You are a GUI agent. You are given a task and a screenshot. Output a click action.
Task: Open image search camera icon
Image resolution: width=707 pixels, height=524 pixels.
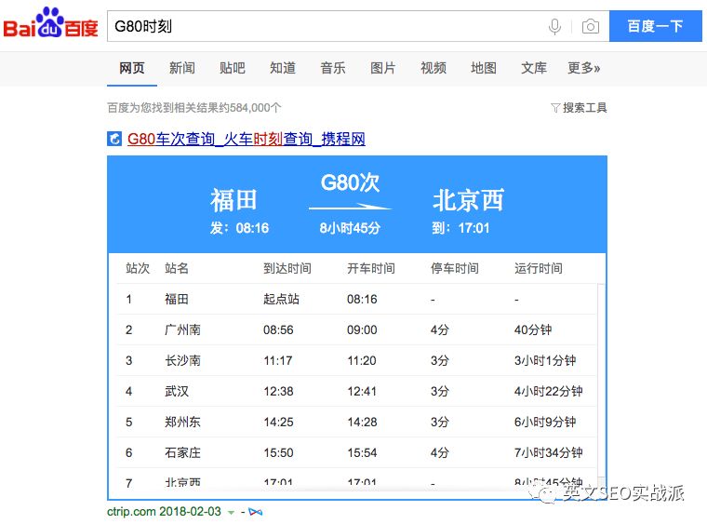(590, 26)
